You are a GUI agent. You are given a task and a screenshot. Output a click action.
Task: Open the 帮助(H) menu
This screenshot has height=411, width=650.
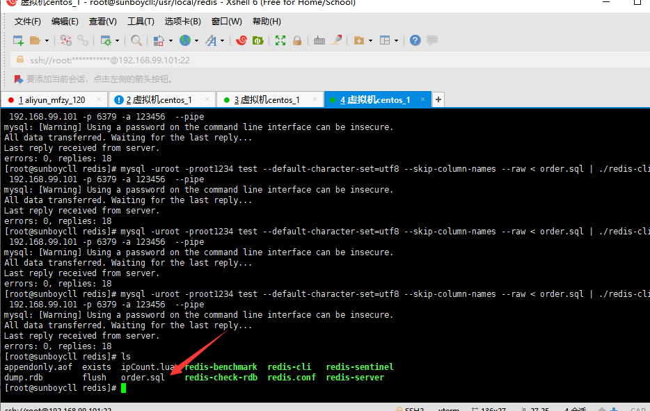coord(267,22)
